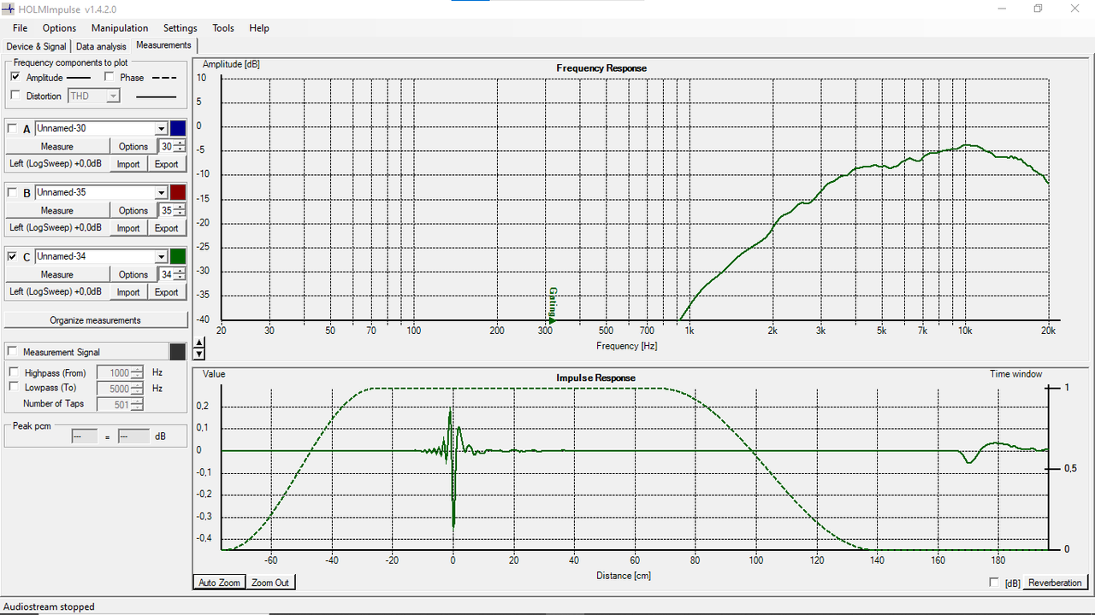This screenshot has width=1095, height=615.
Task: Click the Zoom Out button
Action: pos(270,583)
